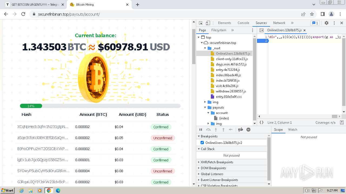
Task: Open a new Chrome tab
Action: pos(137,5)
